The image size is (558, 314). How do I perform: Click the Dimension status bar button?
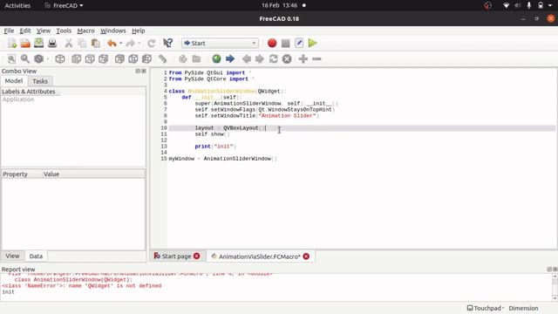click(523, 308)
